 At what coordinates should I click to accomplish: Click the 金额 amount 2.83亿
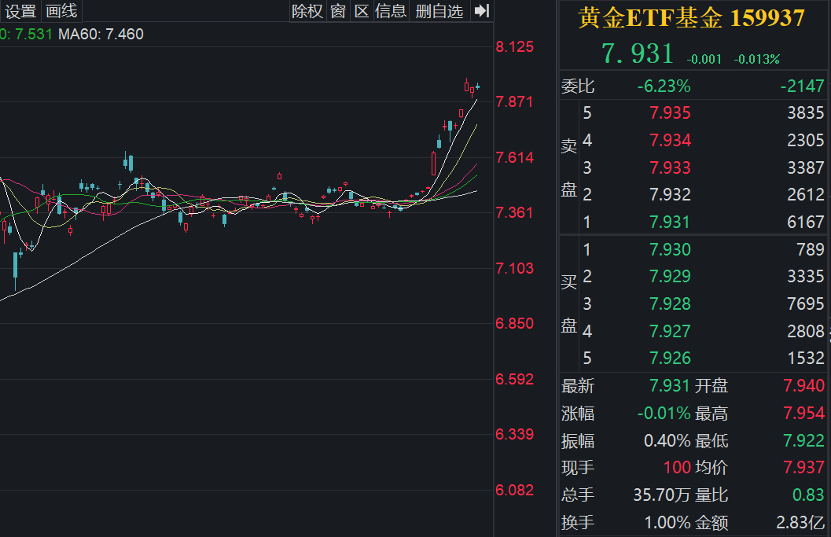click(800, 522)
